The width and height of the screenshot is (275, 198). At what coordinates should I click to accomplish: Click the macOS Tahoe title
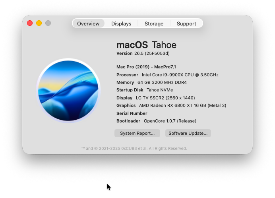tap(147, 45)
